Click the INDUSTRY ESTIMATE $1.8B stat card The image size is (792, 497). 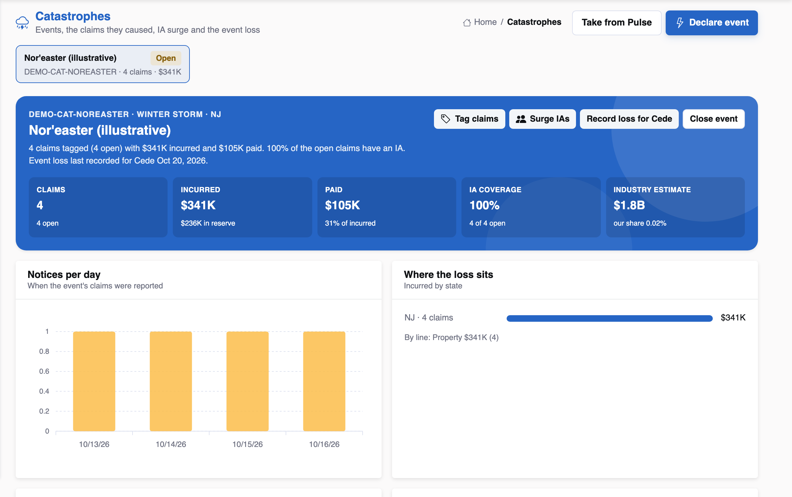pos(675,207)
